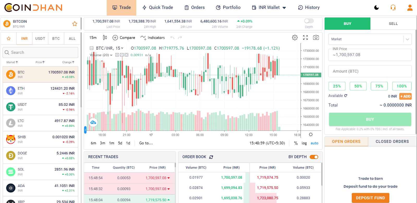Image resolution: width=417 pixels, height=203 pixels.
Task: Sort market list by Market column
Action: point(12,62)
